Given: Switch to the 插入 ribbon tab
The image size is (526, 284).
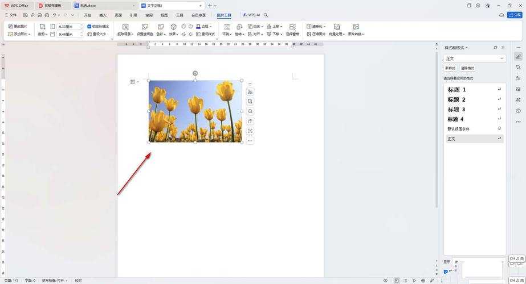Looking at the screenshot, I should click(103, 15).
